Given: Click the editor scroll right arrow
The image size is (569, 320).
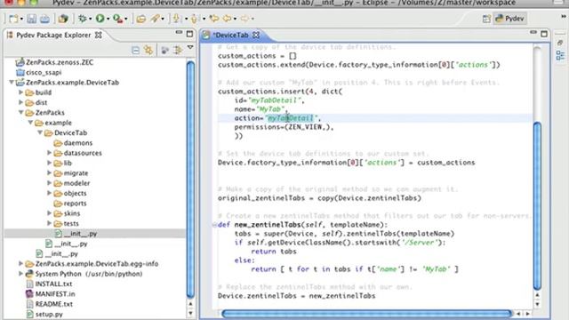Looking at the screenshot, I should [527, 314].
